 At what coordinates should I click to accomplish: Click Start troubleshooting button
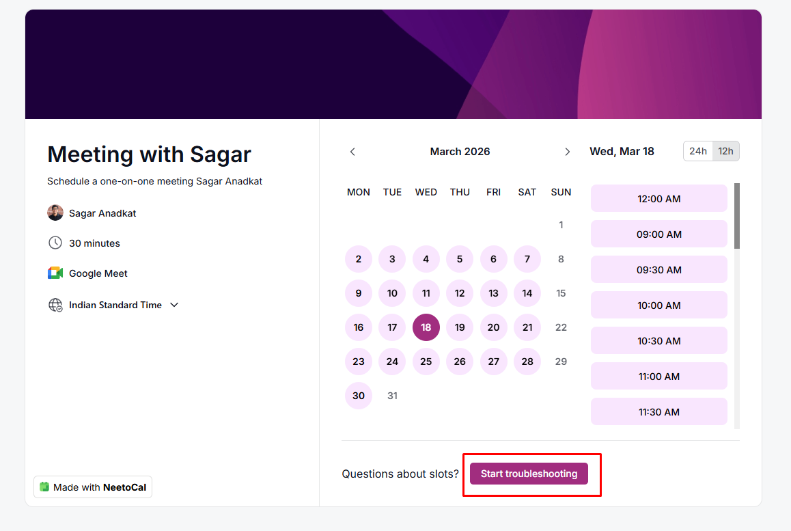[x=529, y=474]
